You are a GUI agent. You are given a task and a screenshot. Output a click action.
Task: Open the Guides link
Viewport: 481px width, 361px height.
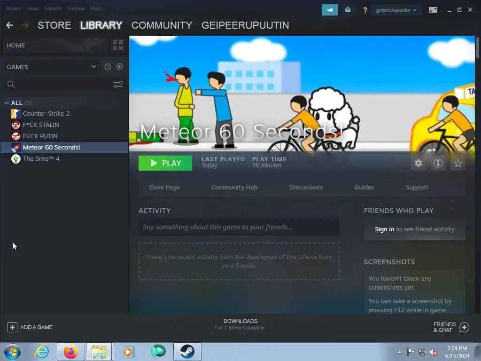click(364, 187)
